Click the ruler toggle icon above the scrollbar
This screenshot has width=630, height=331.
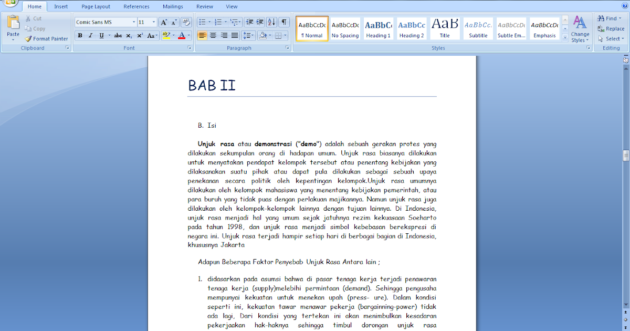(626, 60)
